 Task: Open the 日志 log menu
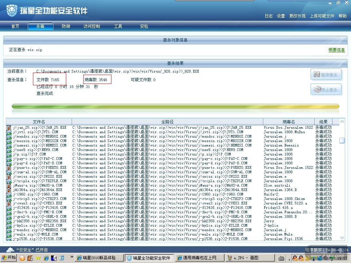(x=269, y=16)
